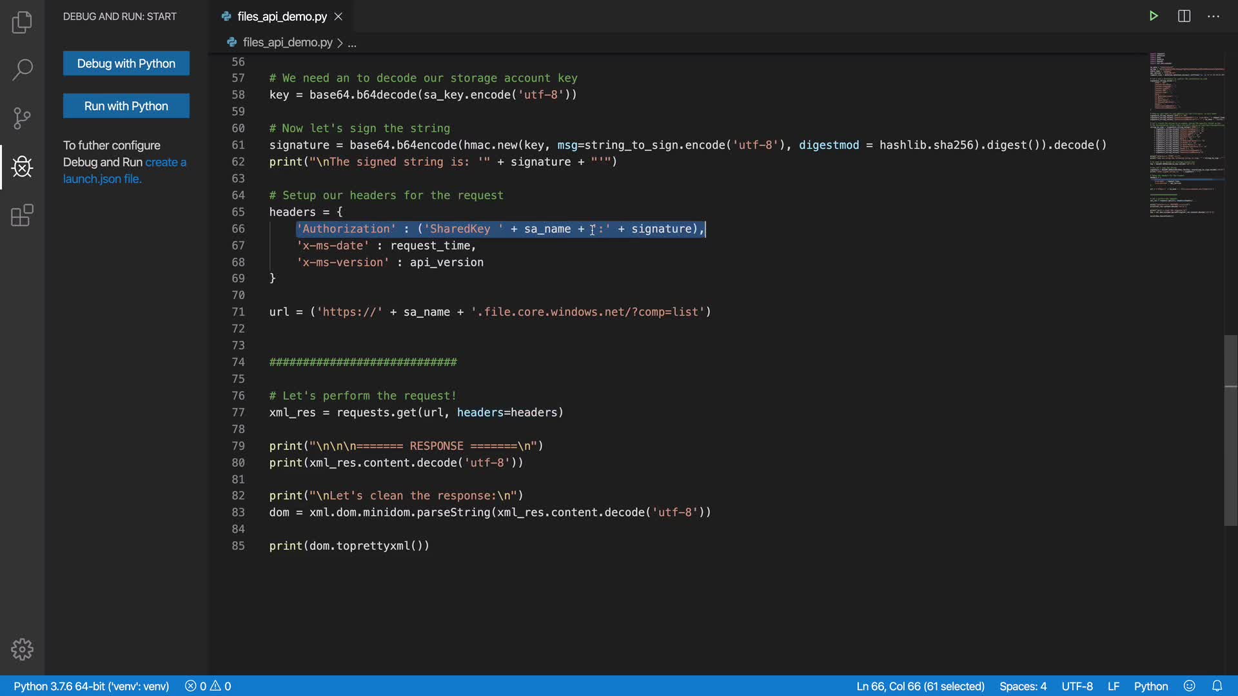Open the Explorer view in activity bar
Image resolution: width=1238 pixels, height=696 pixels.
point(22,23)
